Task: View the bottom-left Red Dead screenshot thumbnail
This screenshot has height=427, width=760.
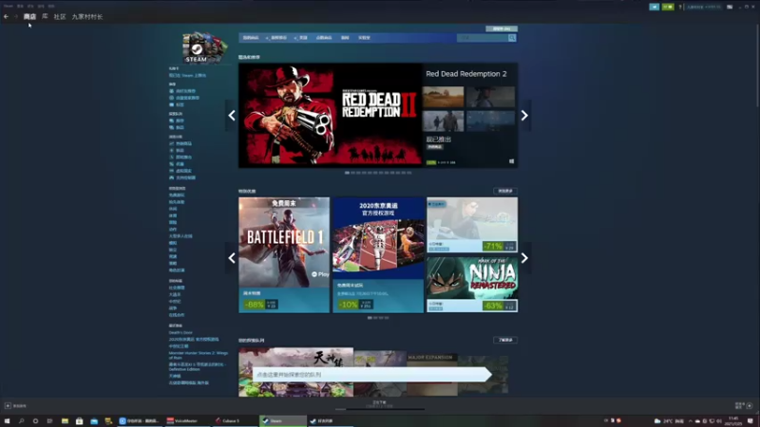Action: 443,121
